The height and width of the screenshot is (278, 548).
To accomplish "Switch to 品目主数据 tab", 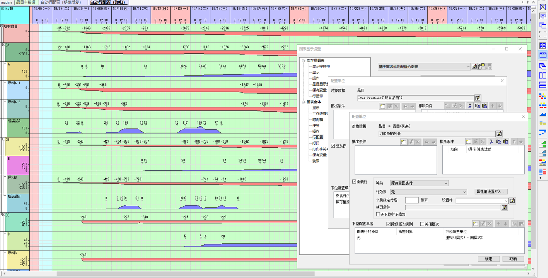I will coord(26,2).
